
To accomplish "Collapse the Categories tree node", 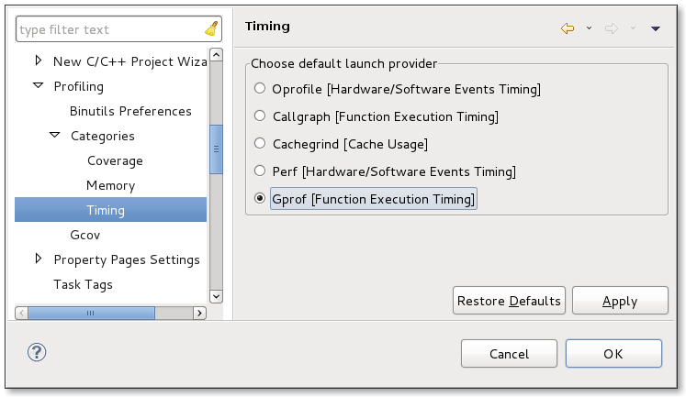I will (x=55, y=135).
